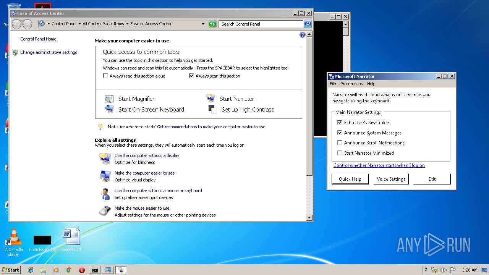
Task: Go back with the navigation arrow
Action: tap(17, 24)
